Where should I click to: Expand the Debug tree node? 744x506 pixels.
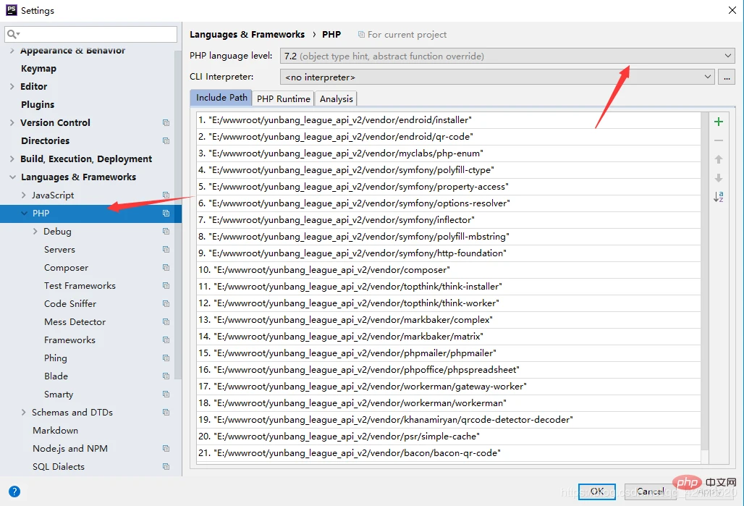[36, 232]
